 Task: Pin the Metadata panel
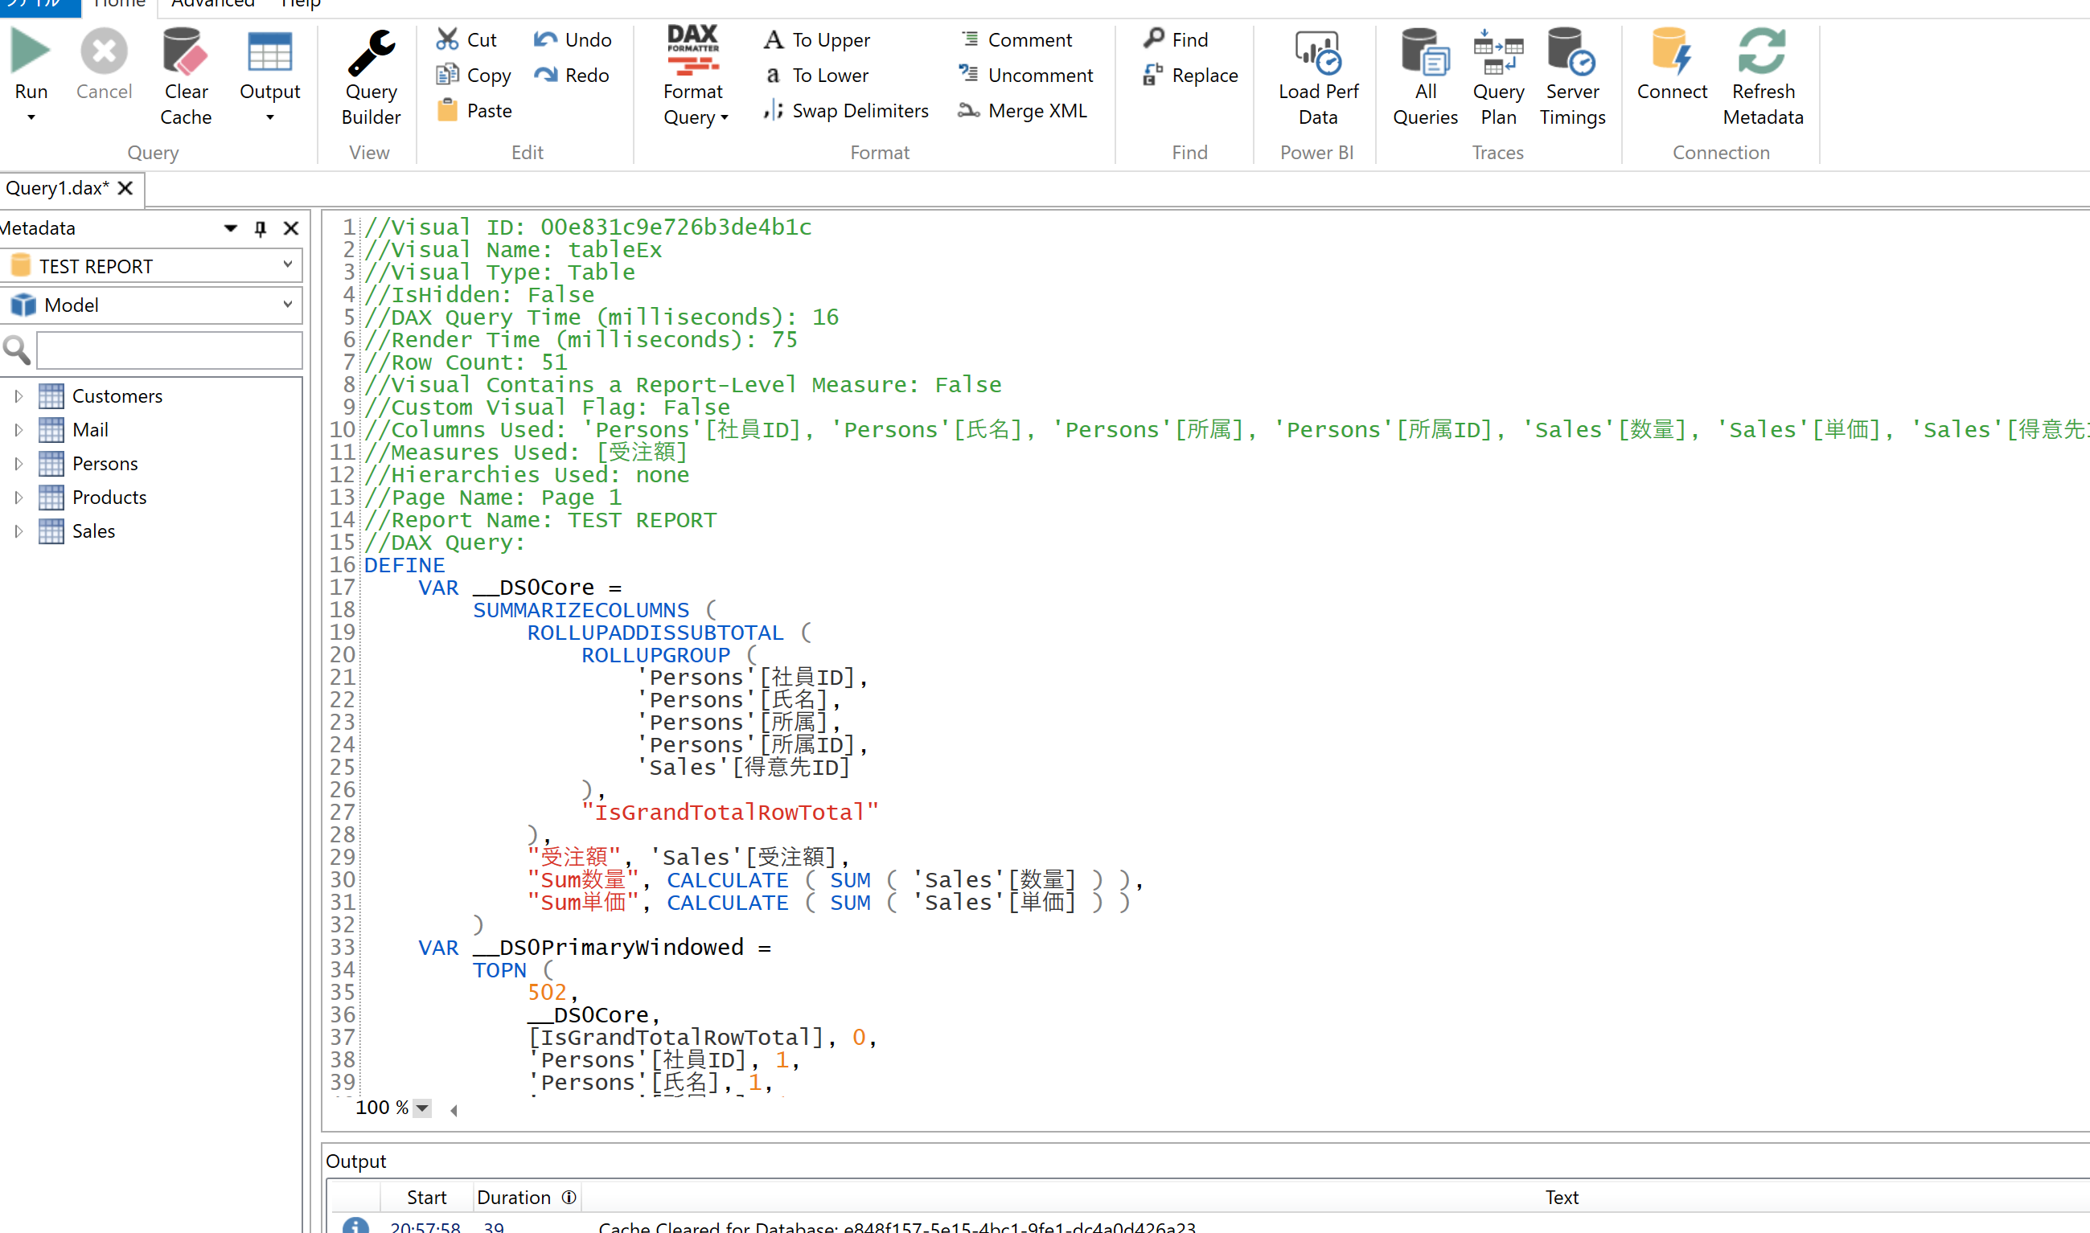(x=260, y=228)
